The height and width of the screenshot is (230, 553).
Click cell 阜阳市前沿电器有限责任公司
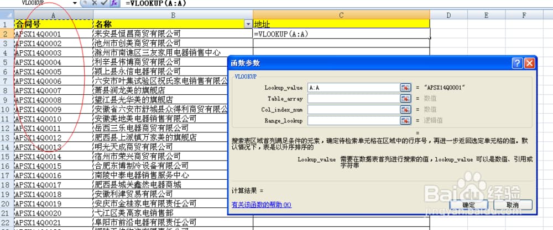point(173,222)
